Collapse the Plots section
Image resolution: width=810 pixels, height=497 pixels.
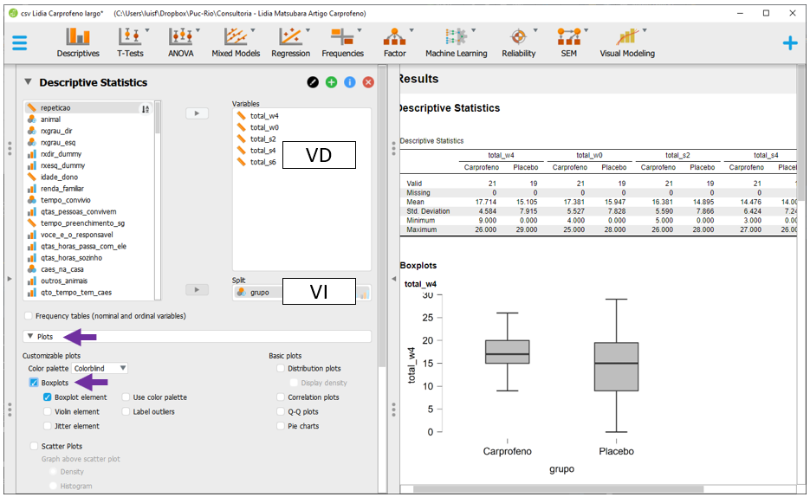click(31, 337)
